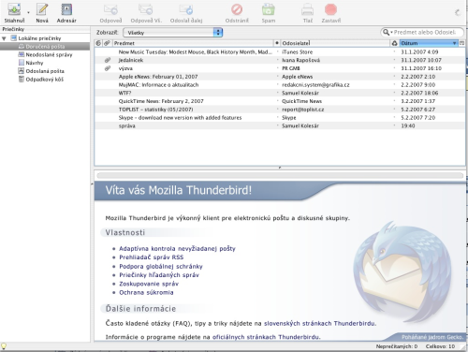Click the Neprečítaných: 0 status text
Image resolution: width=468 pixels, height=352 pixels.
(x=397, y=346)
